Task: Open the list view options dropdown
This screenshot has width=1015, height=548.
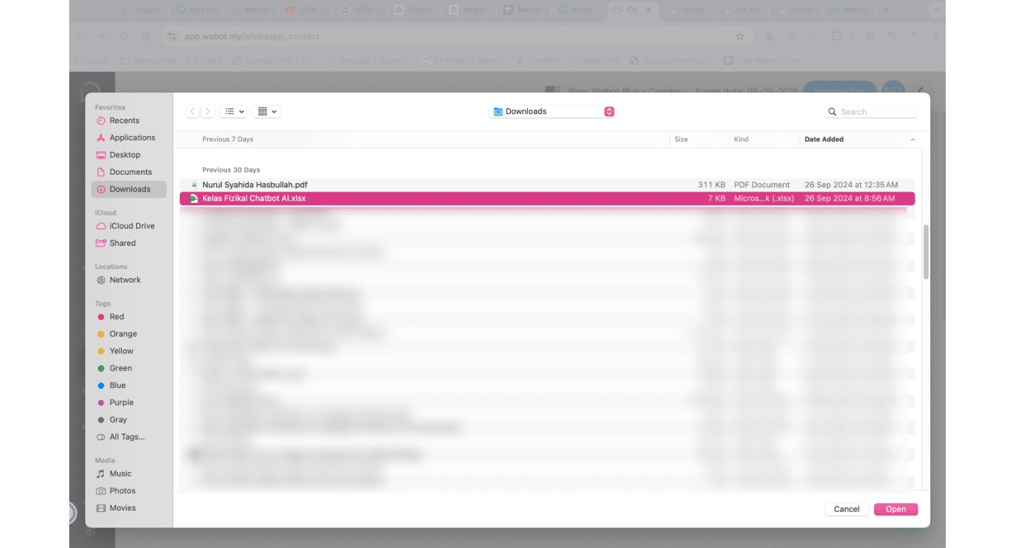Action: (x=233, y=111)
